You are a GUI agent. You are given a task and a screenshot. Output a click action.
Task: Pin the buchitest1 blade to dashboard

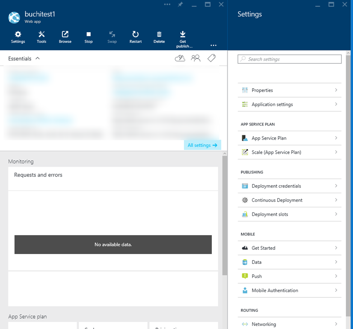coord(181,4)
